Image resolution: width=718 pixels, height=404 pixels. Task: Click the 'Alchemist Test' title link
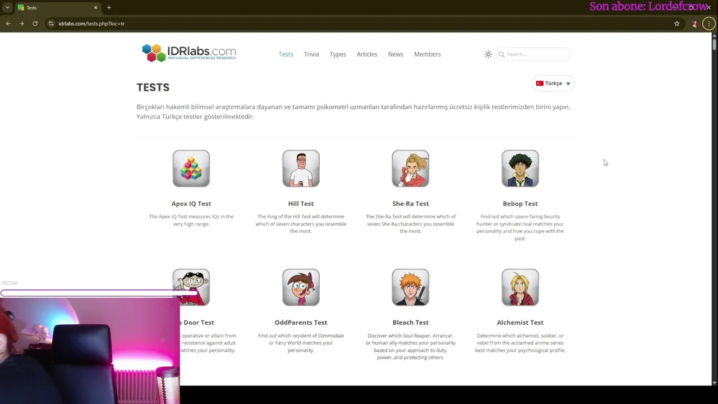pyautogui.click(x=520, y=323)
